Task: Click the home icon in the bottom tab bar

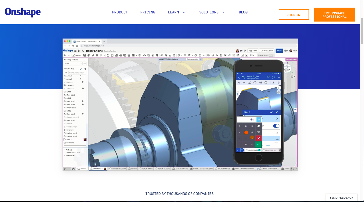Action: [x=73, y=169]
